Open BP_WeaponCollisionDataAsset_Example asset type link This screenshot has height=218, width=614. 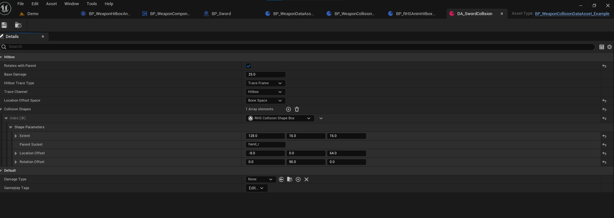(x=572, y=14)
